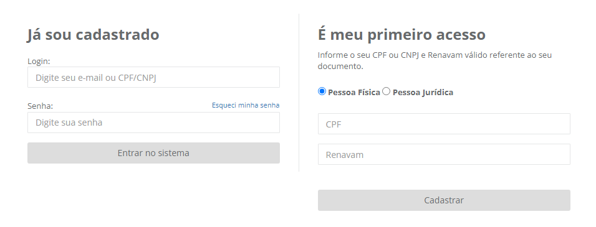Click Renavam válido in the instruction paragraph
The height and width of the screenshot is (227, 596).
[458, 55]
